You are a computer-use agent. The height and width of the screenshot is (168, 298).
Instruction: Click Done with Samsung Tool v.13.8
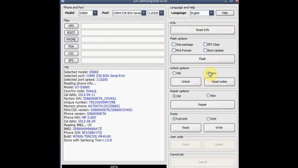pos(88,140)
